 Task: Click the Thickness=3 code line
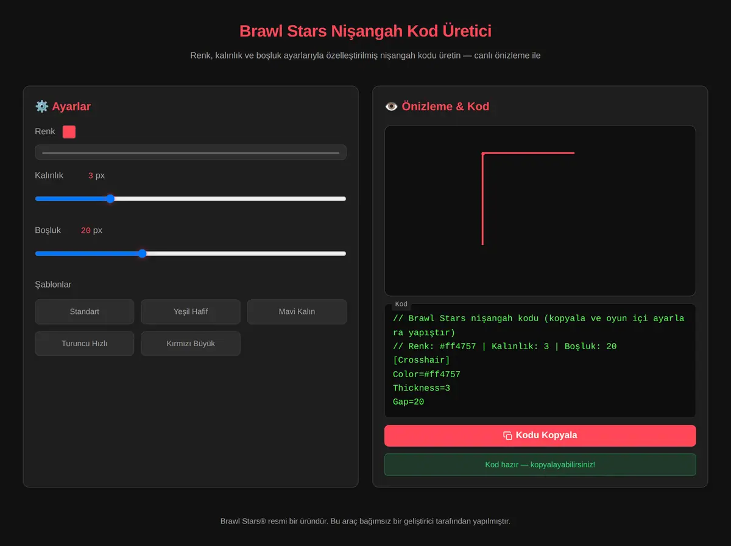422,388
